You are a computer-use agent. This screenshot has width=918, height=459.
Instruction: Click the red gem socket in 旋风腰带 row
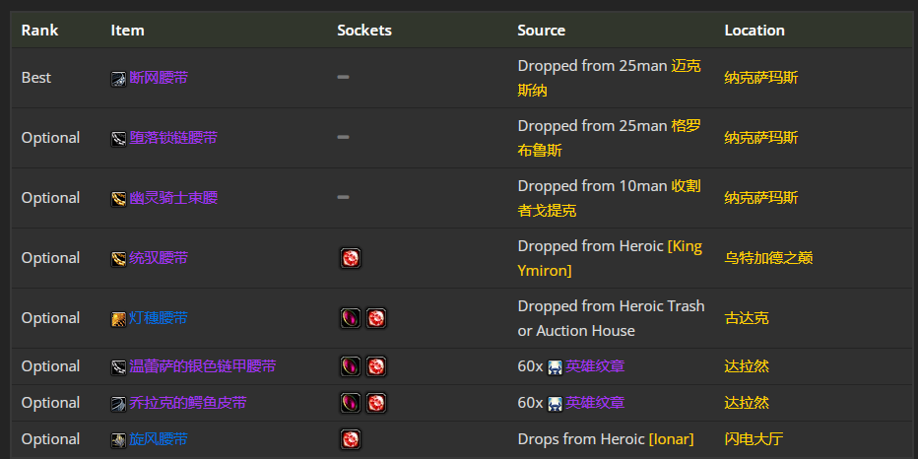click(x=351, y=439)
